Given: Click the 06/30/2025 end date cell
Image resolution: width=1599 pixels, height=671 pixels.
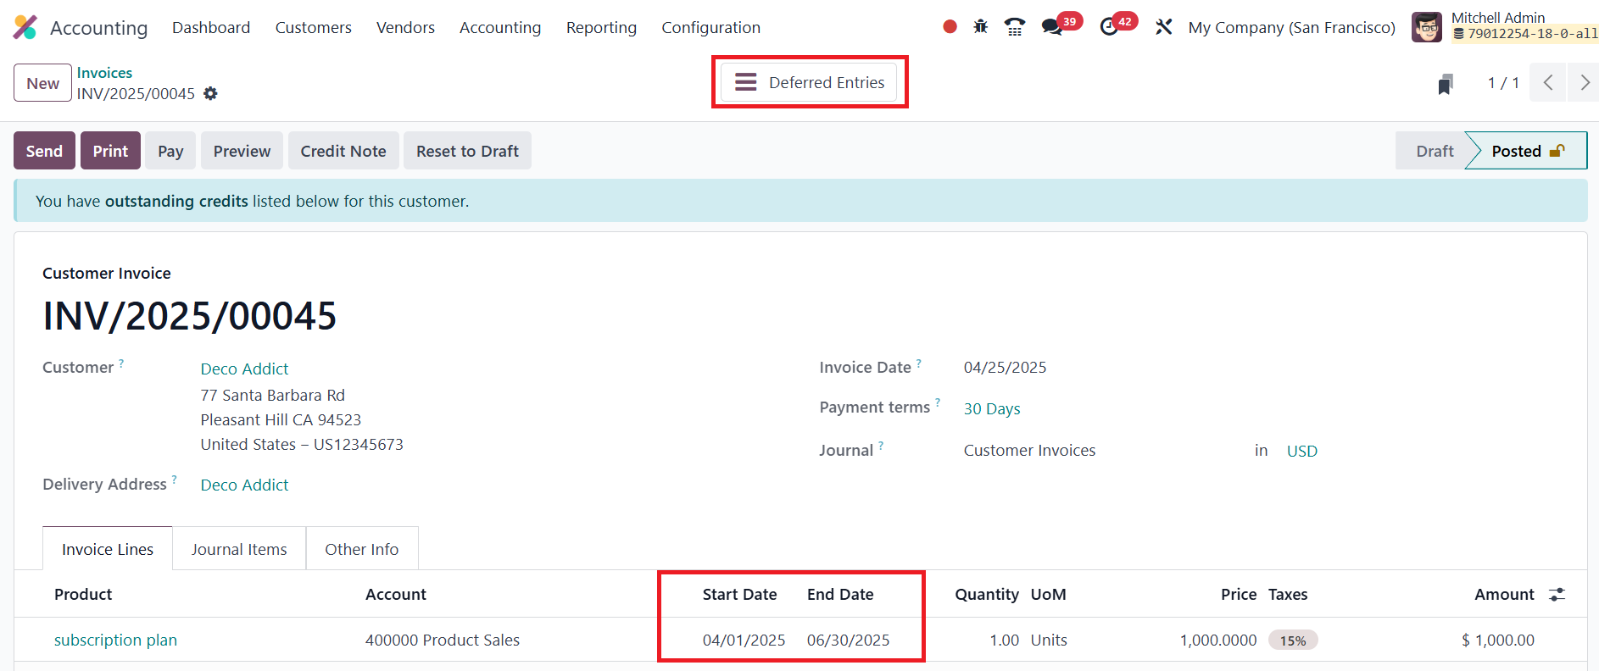Looking at the screenshot, I should click(848, 640).
